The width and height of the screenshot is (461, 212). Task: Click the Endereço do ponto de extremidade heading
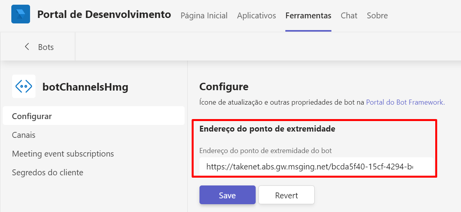tap(267, 129)
